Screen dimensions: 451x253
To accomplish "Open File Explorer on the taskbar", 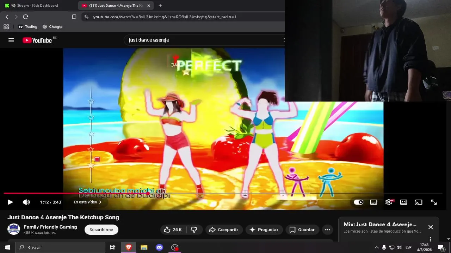I will pos(144,247).
